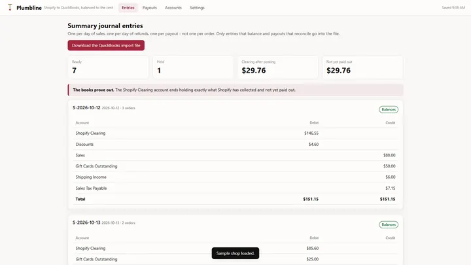Select the Ready count card

[x=108, y=67]
